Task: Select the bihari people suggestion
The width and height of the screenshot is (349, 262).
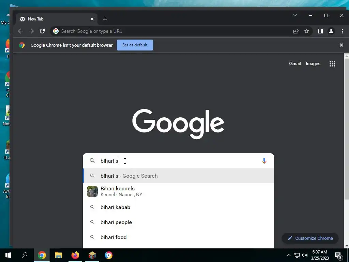Action: [x=178, y=222]
